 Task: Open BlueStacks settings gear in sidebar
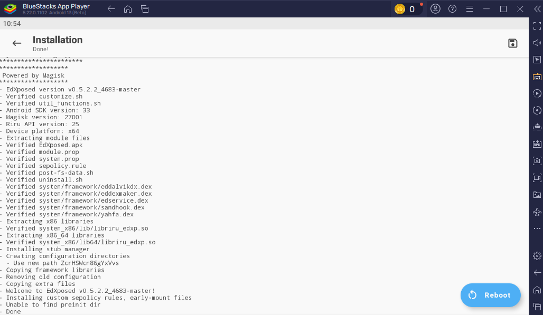537,256
